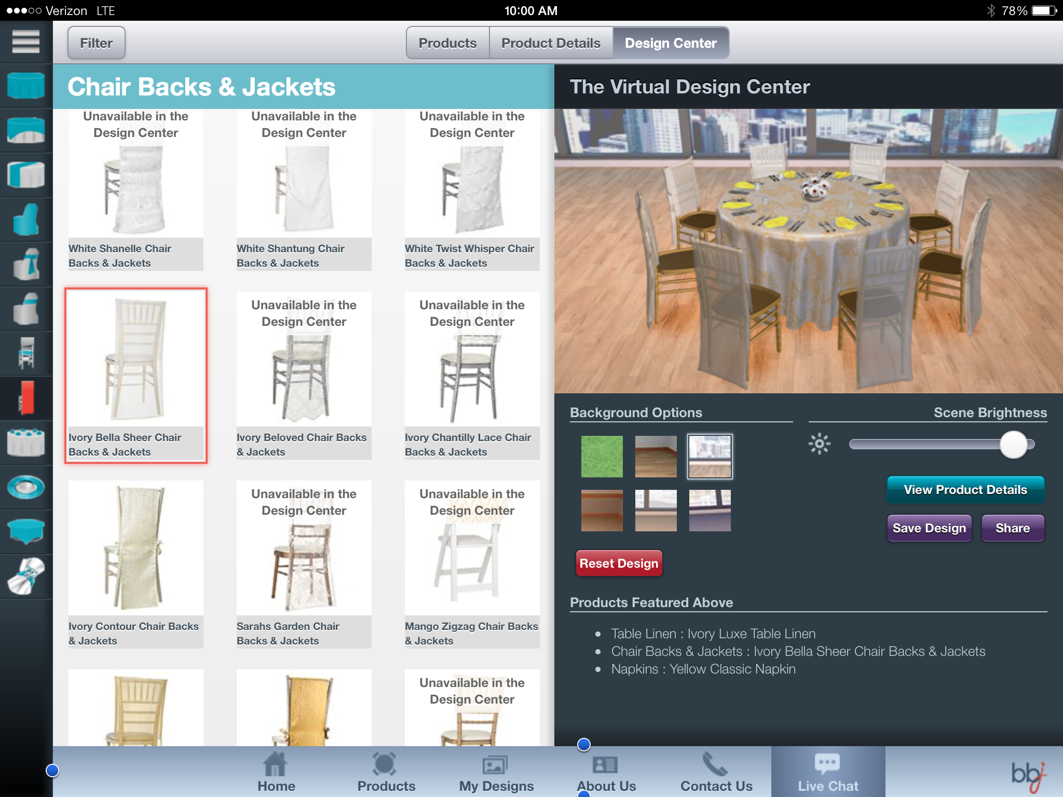Select the grass green background option
1063x797 pixels.
(602, 456)
